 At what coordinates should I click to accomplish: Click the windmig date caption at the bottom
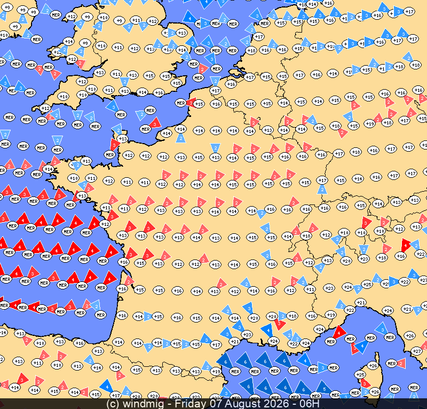[213, 403]
